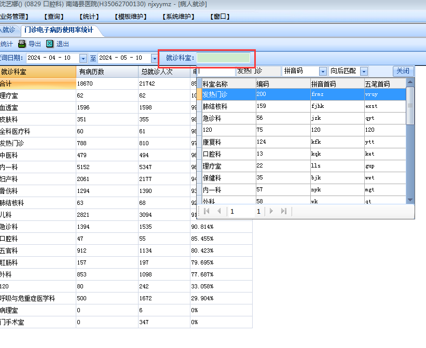
Task: Click 呼吸与危重症医学科 row
Action: (126, 298)
